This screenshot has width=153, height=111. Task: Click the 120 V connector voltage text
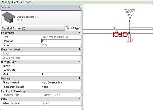[129, 15]
